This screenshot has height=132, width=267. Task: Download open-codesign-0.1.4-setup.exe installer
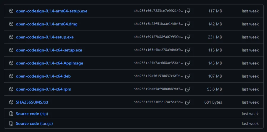[x=45, y=37]
